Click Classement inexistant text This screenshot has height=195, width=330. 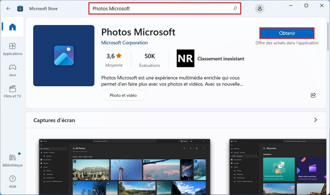click(x=221, y=59)
